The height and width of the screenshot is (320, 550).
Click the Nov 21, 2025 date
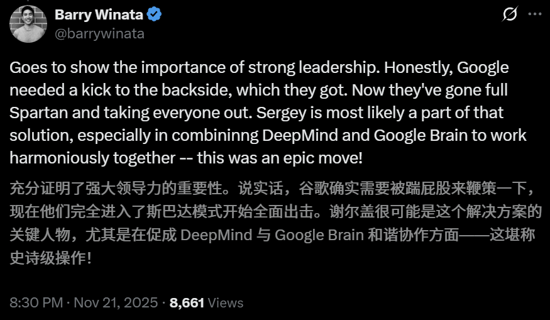point(116,302)
